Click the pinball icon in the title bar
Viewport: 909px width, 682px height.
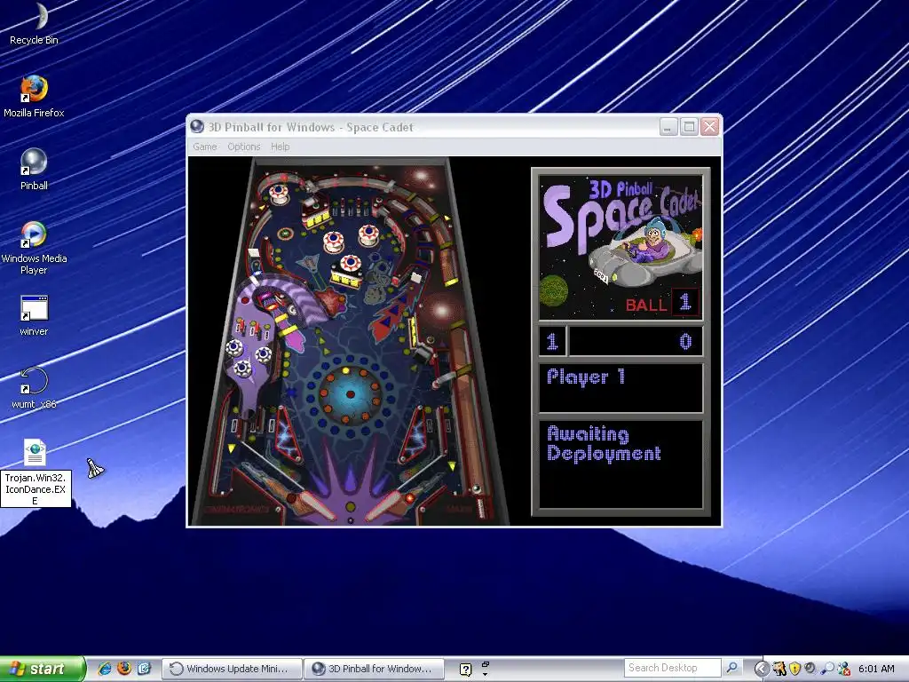(197, 126)
